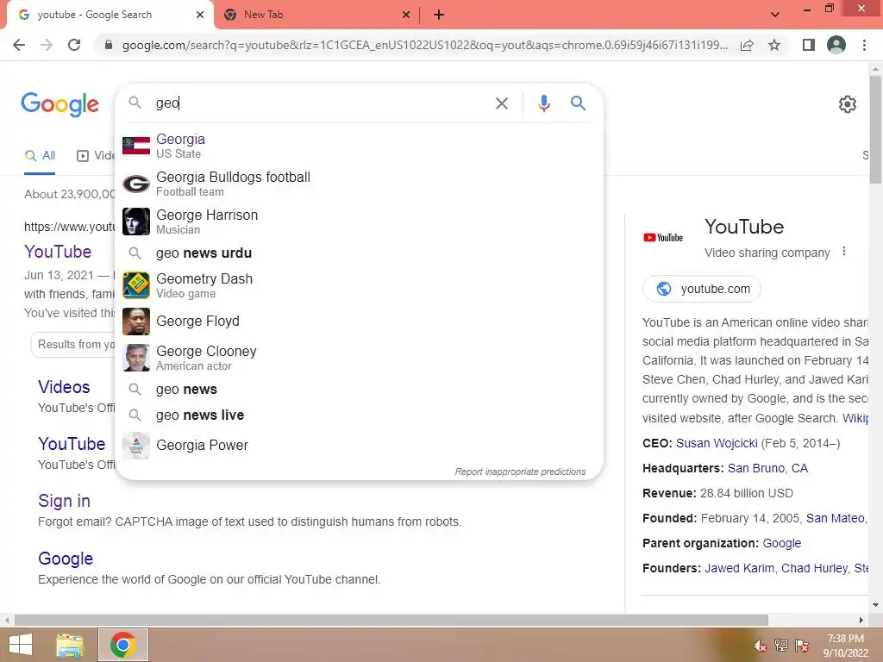This screenshot has width=883, height=662.
Task: View site security lock info
Action: click(x=109, y=45)
